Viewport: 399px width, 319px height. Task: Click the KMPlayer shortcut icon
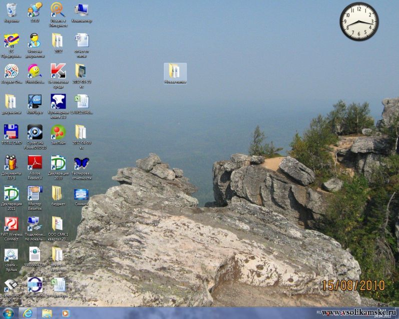pos(35,102)
